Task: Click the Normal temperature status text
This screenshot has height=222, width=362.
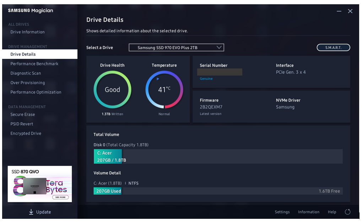Action: [164, 114]
